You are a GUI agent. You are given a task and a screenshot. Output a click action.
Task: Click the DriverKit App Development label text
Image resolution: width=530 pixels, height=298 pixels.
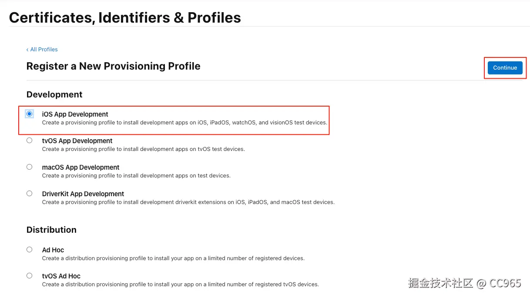[83, 194]
